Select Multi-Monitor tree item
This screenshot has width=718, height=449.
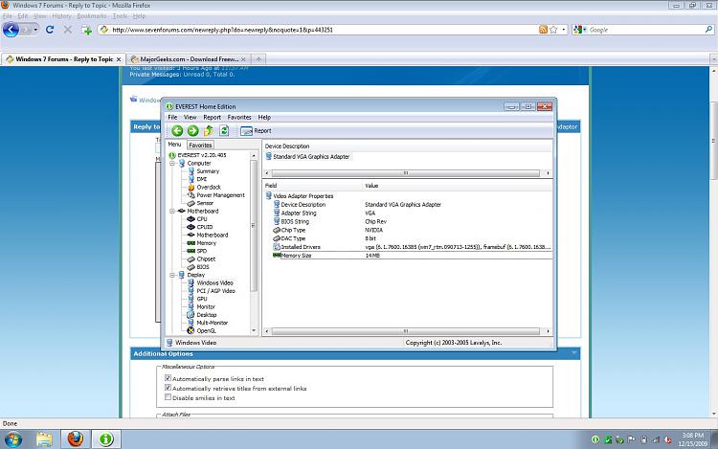pyautogui.click(x=212, y=323)
